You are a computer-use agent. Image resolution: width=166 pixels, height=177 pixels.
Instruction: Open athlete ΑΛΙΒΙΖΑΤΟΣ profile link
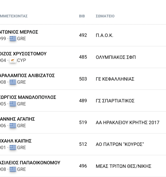27,76
